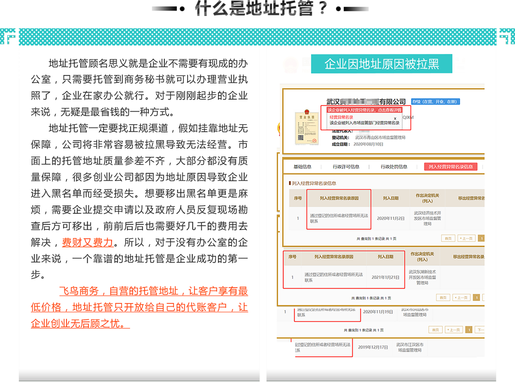Click the blue 存续 (在营、开业、在册) status badge
The image size is (515, 382).
[435, 102]
